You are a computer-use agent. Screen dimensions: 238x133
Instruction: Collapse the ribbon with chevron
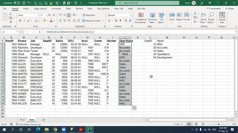coord(235,27)
